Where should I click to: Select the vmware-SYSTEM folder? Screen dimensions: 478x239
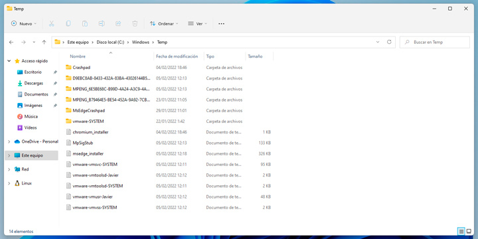(88, 121)
